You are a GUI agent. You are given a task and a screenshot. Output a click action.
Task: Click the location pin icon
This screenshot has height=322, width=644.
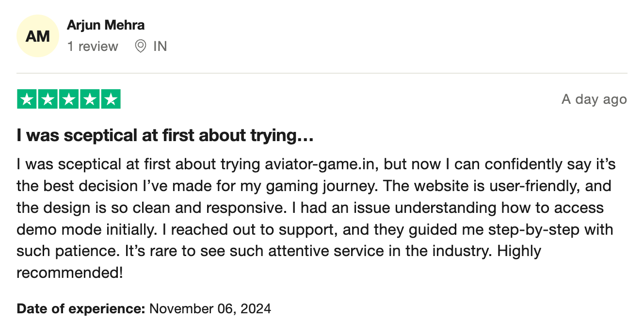(141, 47)
